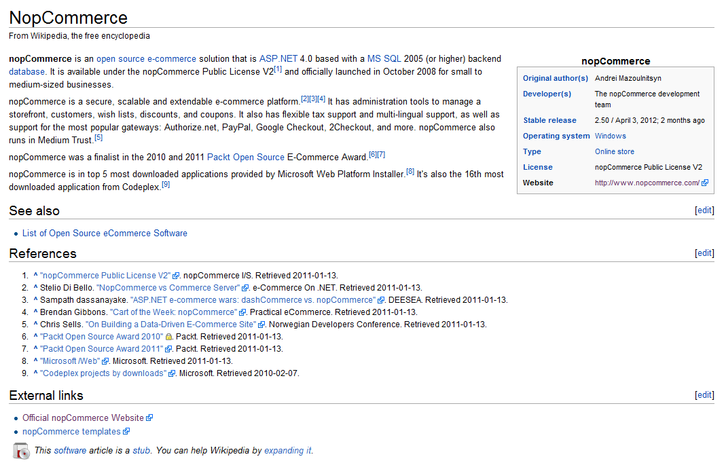The height and width of the screenshot is (463, 726).
Task: Click back-caret for reference 9
Action: click(x=35, y=373)
